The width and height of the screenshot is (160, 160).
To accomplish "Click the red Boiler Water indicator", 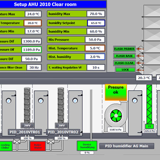I will tap(38, 146).
